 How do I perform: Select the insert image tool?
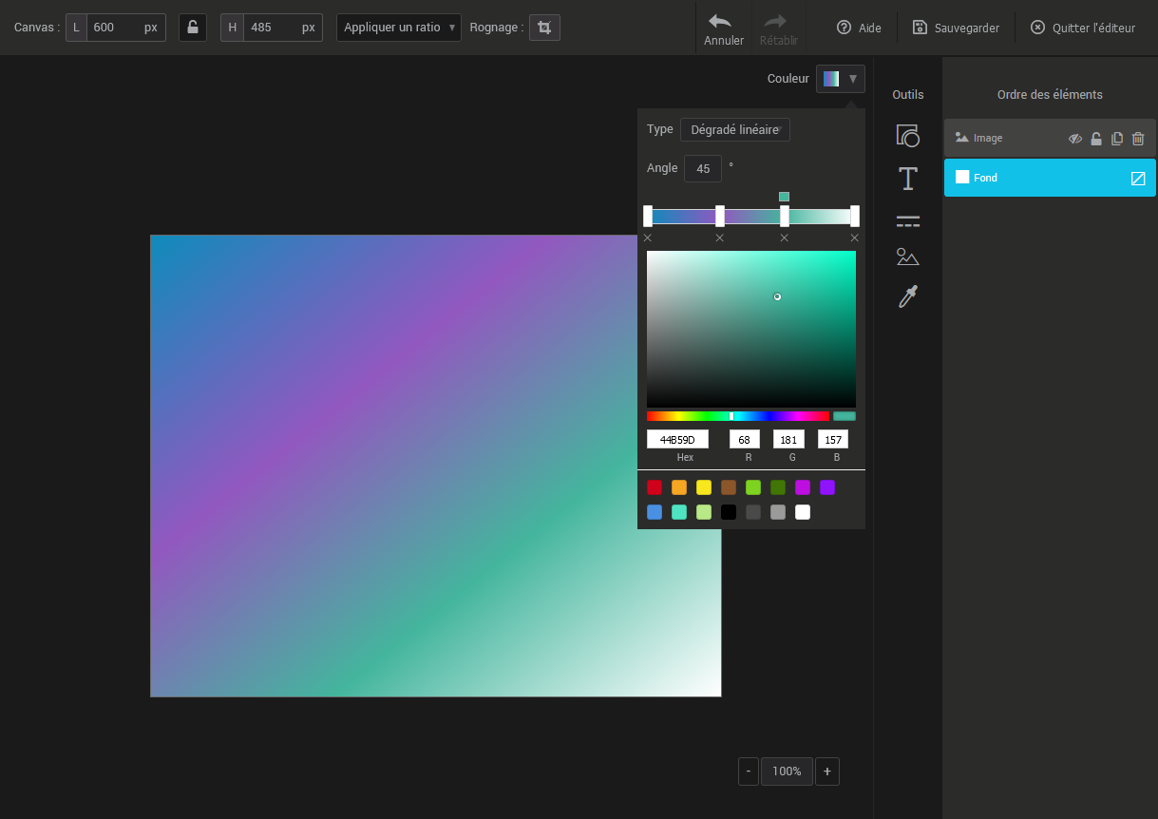(907, 257)
